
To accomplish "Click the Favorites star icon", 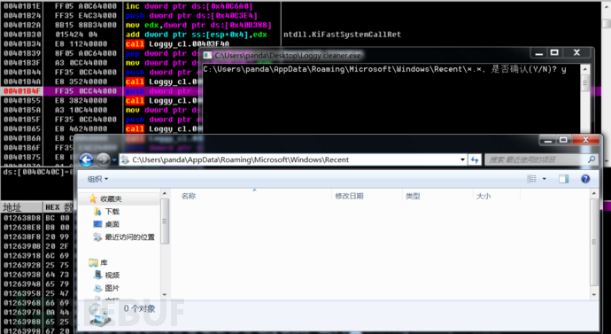I will click(93, 198).
